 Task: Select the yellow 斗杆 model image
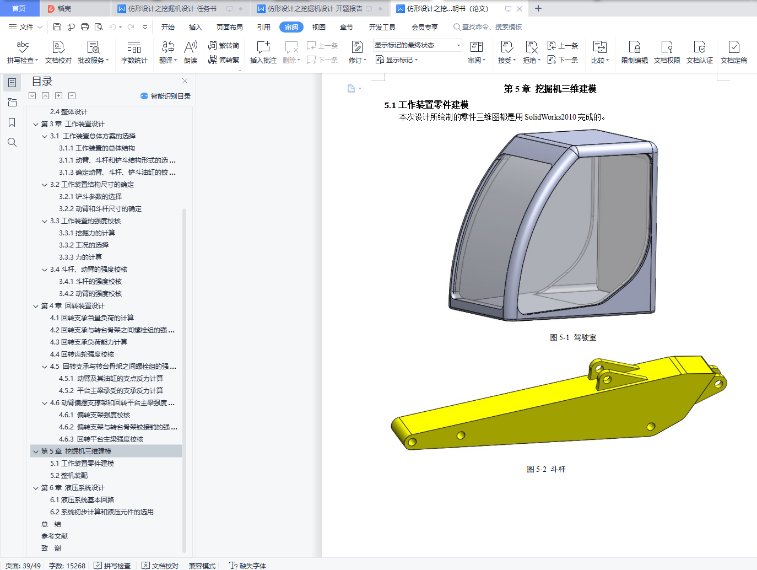[x=559, y=404]
